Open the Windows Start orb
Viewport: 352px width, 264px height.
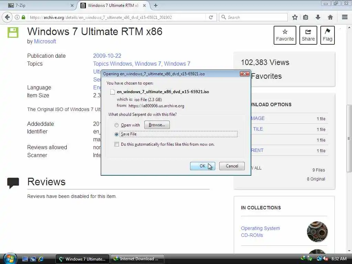(x=10, y=258)
